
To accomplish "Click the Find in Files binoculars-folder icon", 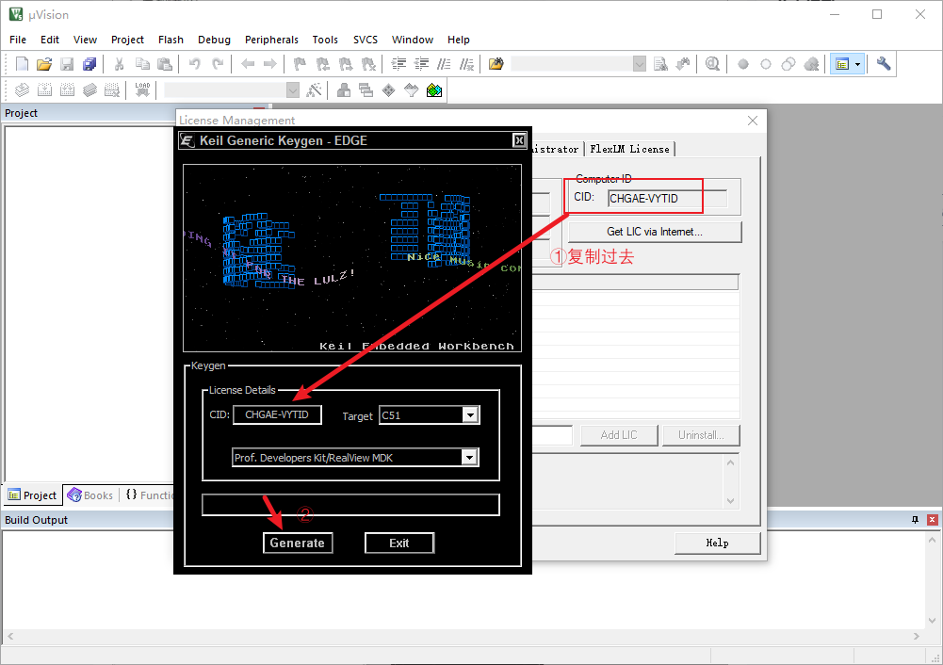I will pyautogui.click(x=496, y=64).
